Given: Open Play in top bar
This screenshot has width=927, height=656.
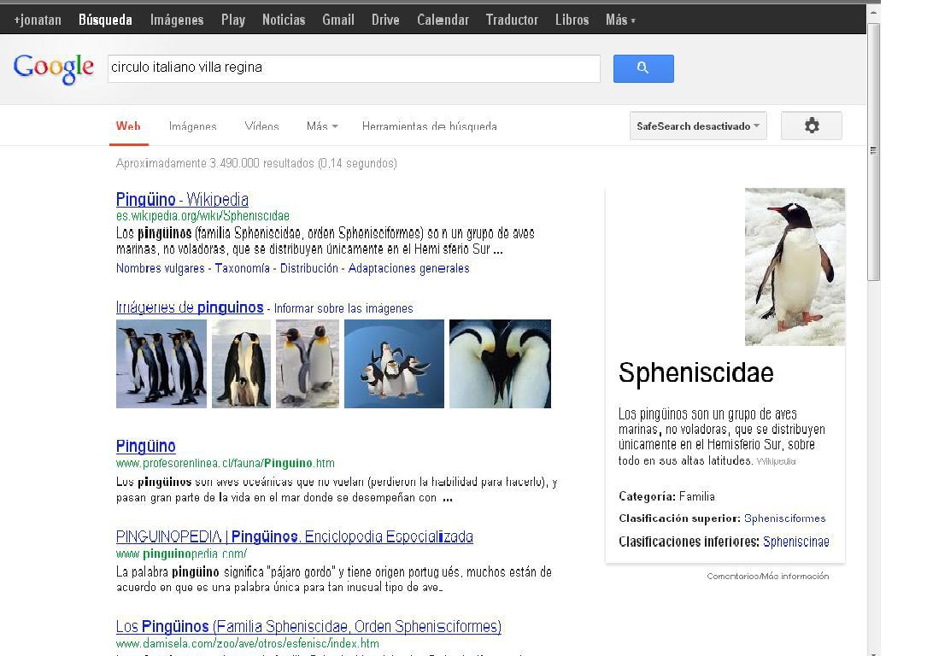Looking at the screenshot, I should [233, 20].
